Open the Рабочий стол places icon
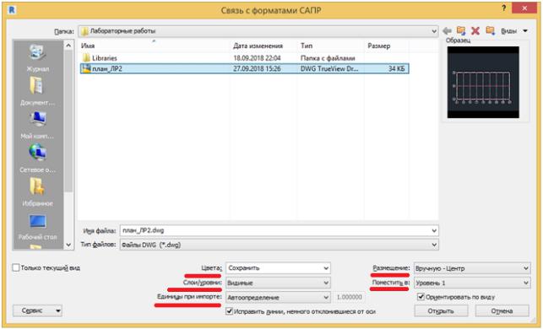This screenshot has width=543, height=329. pyautogui.click(x=37, y=221)
